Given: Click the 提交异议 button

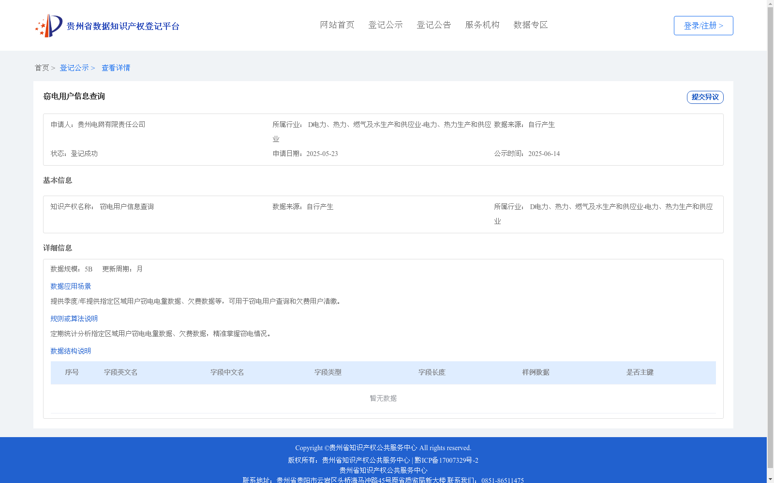Looking at the screenshot, I should click(x=705, y=97).
